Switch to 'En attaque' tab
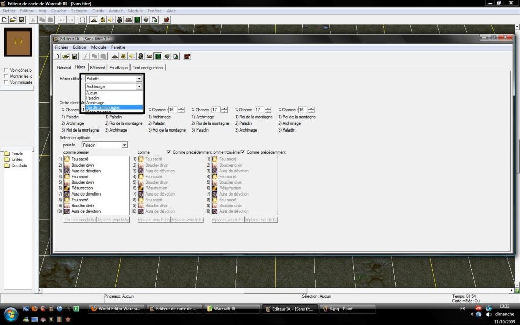This screenshot has width=520, height=325. tap(118, 68)
